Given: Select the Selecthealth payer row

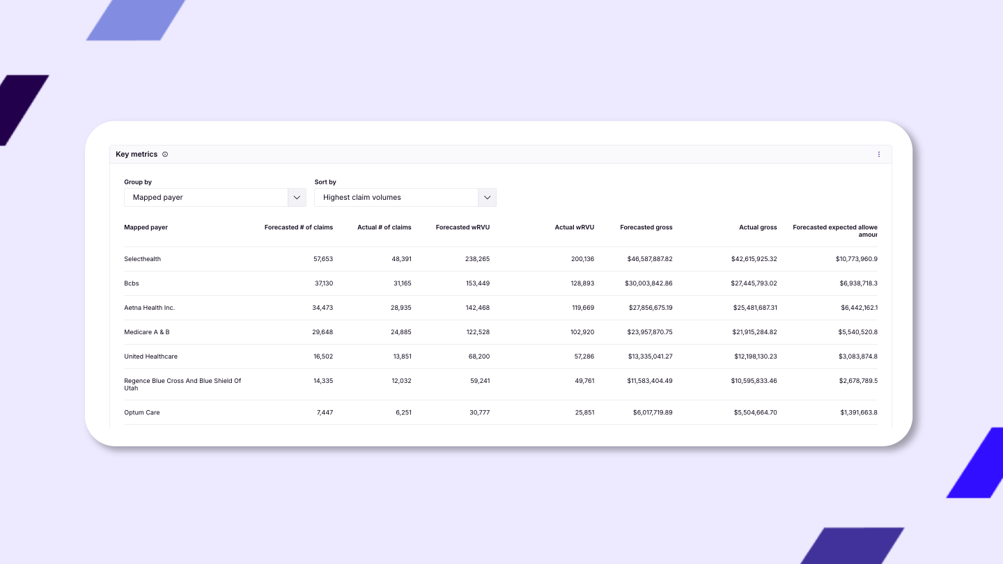Looking at the screenshot, I should tap(142, 259).
